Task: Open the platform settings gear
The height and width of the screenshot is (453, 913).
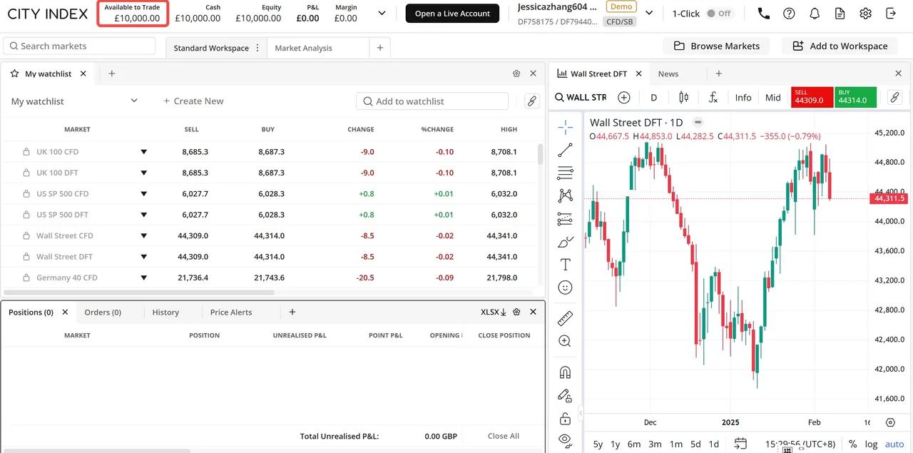Action: (865, 14)
